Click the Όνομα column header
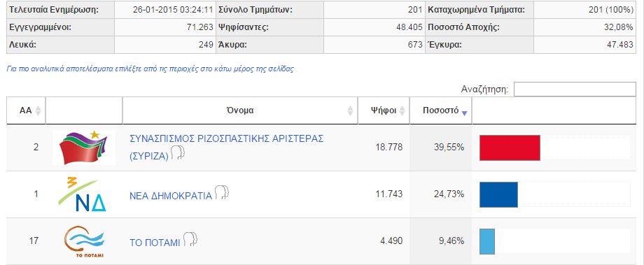 240,110
